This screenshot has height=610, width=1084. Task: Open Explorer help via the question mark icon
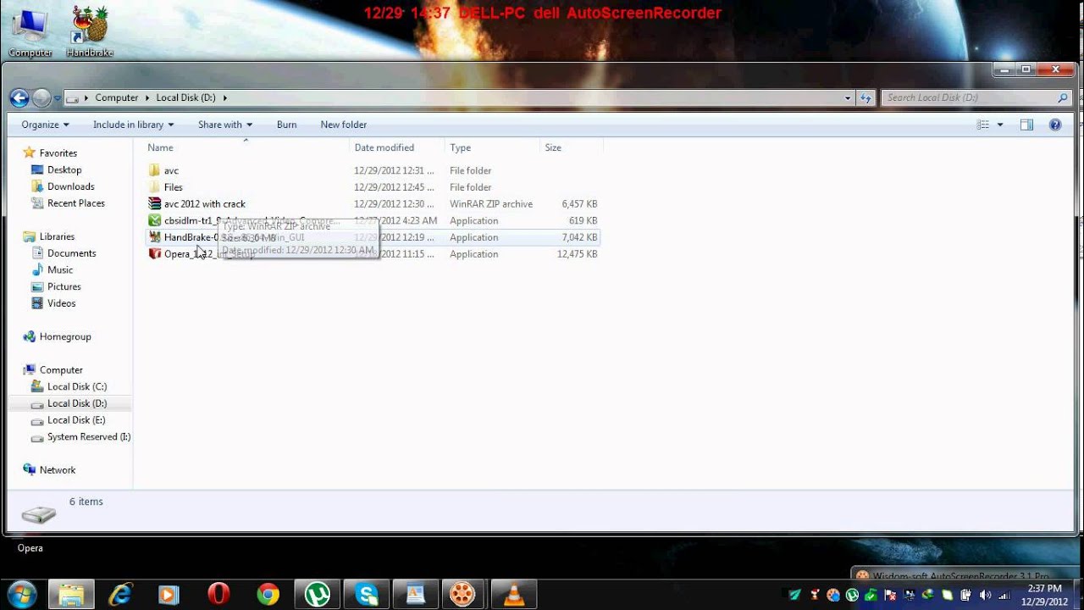(x=1055, y=125)
